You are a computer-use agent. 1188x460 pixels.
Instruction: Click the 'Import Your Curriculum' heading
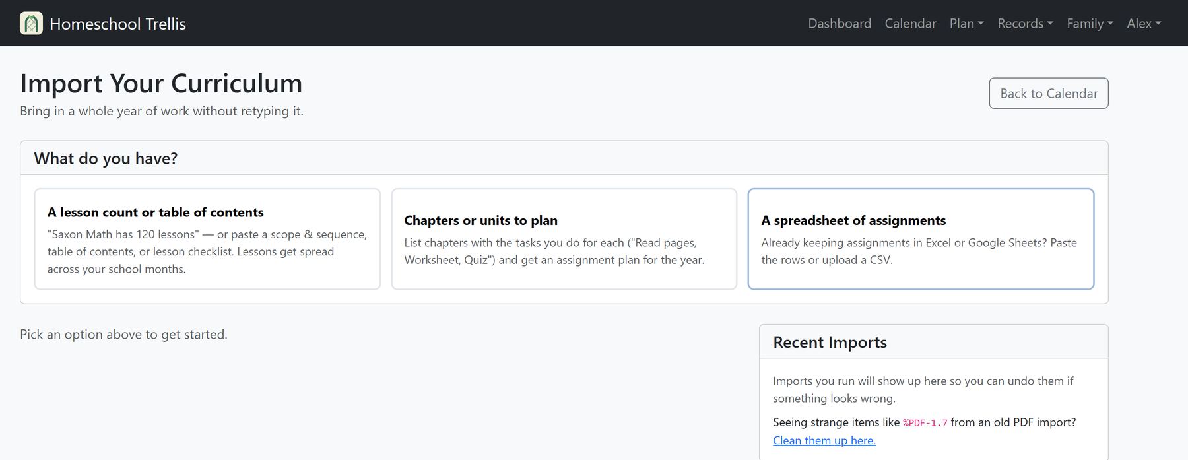coord(161,83)
